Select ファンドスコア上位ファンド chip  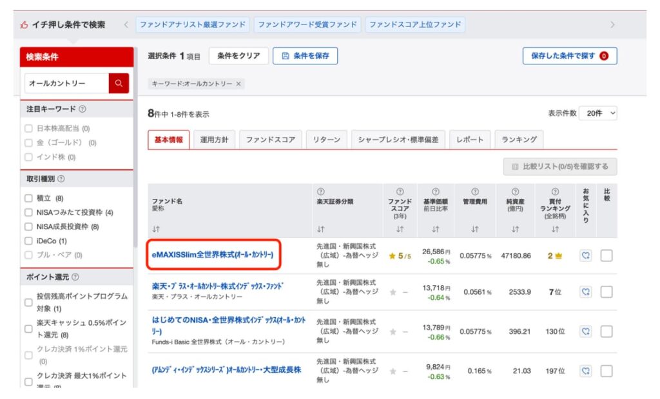(416, 24)
